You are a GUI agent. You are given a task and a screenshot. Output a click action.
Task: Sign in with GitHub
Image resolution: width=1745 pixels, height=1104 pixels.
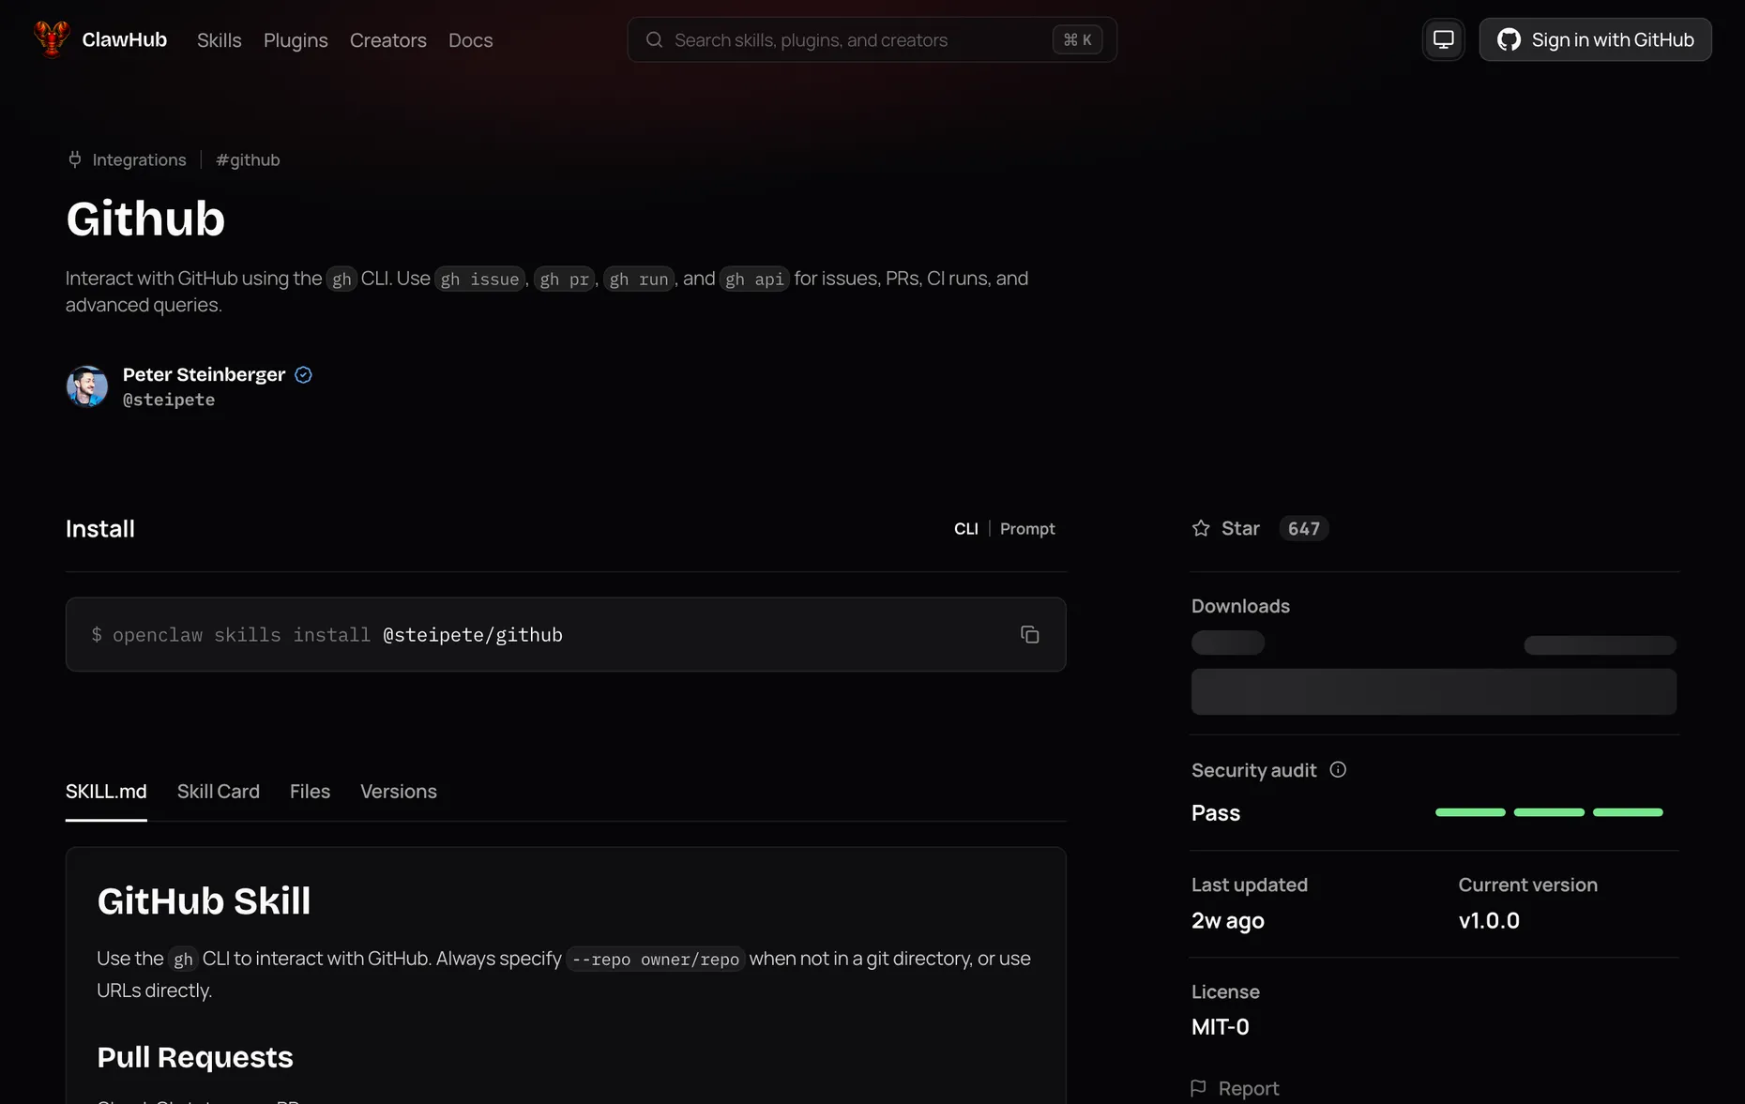pyautogui.click(x=1595, y=39)
